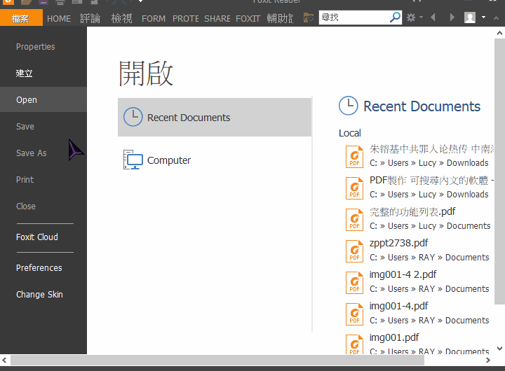Image resolution: width=505 pixels, height=371 pixels.
Task: Click PDF icon of 朱镕基中共罪人论热传 file
Action: [x=355, y=157]
